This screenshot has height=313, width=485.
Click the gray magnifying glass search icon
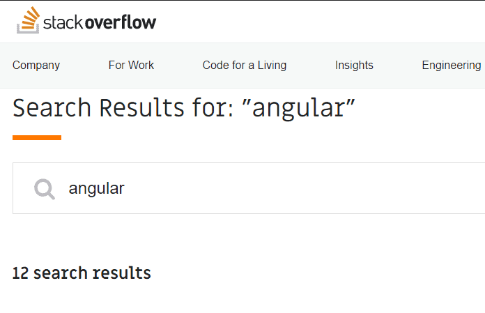pyautogui.click(x=45, y=189)
